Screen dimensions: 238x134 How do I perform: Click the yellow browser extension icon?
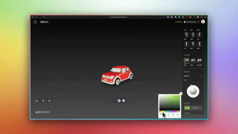coord(183,17)
